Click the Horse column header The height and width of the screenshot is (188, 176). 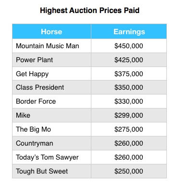click(51, 31)
